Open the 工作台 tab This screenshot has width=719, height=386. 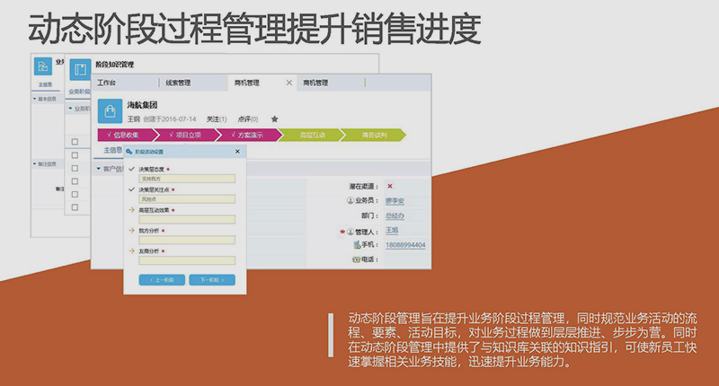[x=108, y=83]
